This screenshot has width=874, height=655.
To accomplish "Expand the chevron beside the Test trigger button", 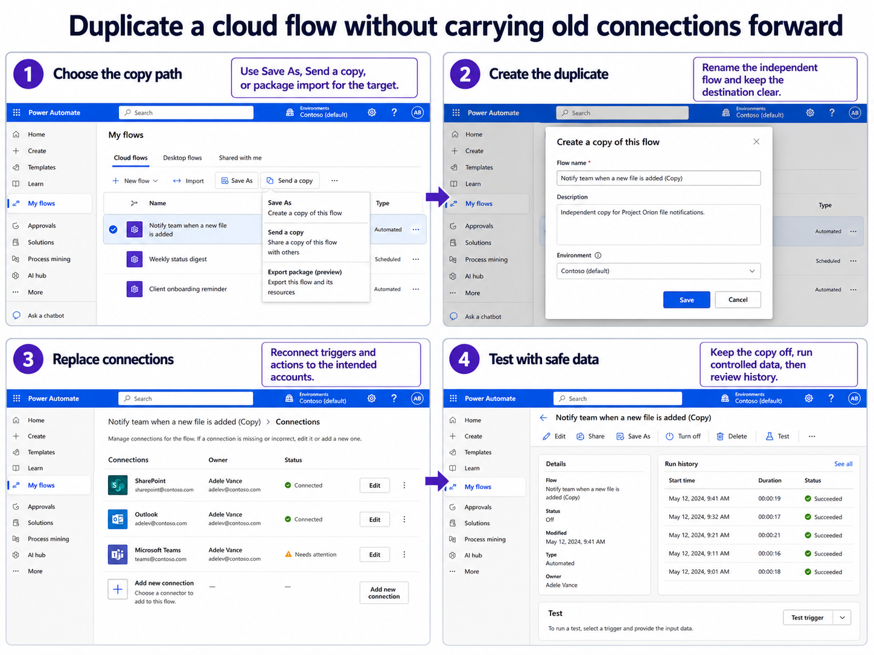I will [842, 617].
